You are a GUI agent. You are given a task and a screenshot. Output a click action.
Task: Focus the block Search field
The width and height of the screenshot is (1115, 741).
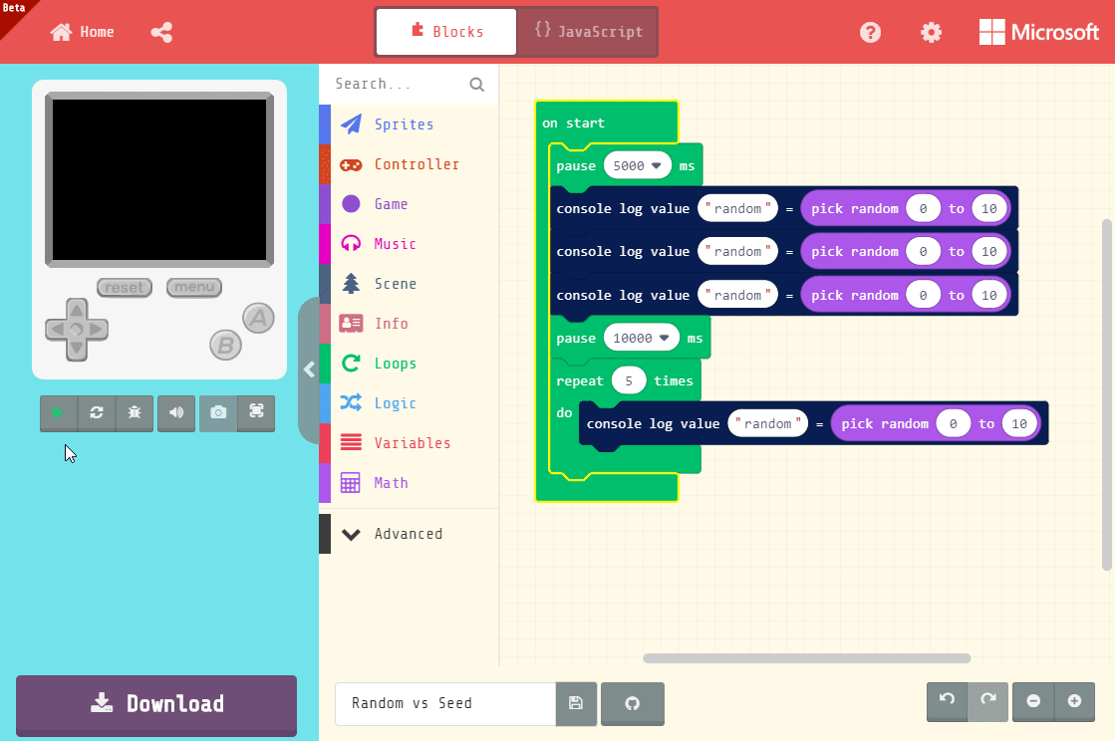[x=400, y=84]
